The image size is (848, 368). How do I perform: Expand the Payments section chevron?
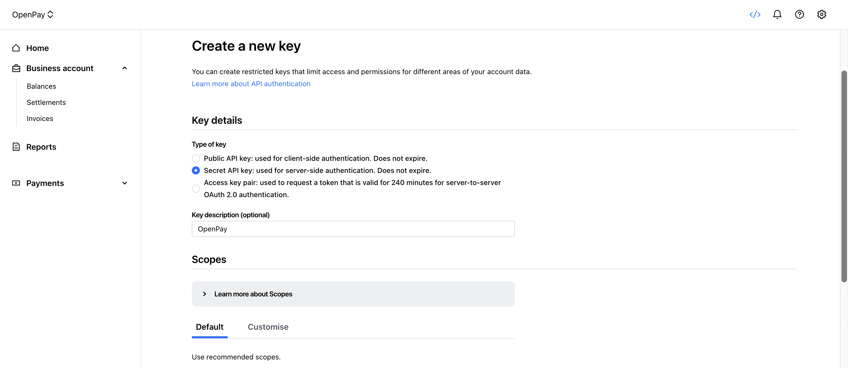125,183
